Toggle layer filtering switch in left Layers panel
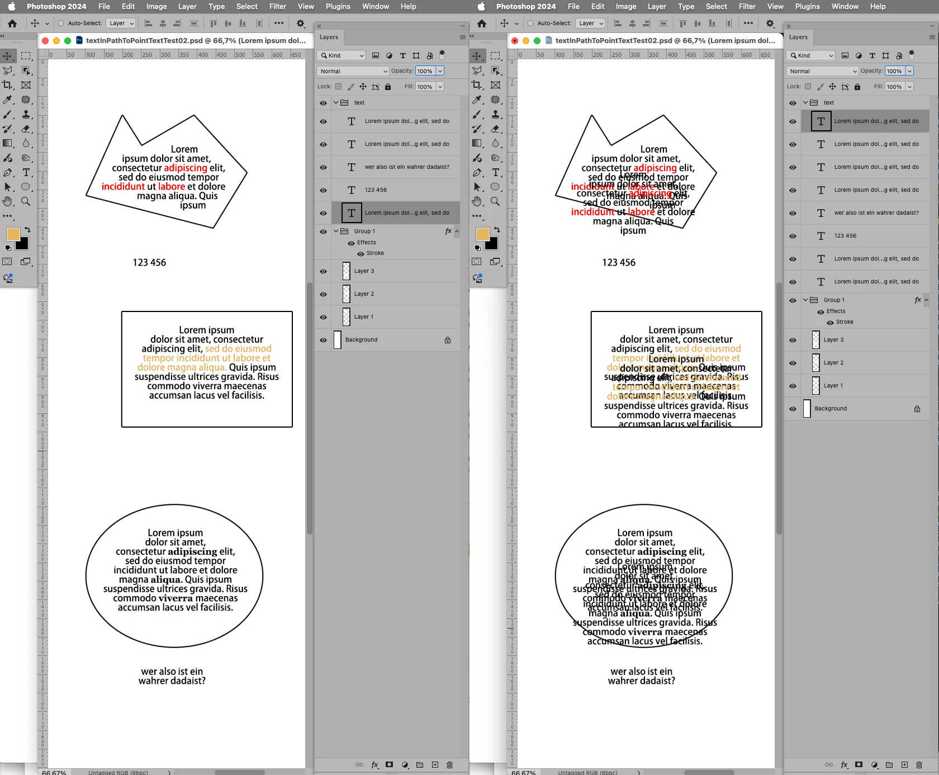 coord(442,55)
